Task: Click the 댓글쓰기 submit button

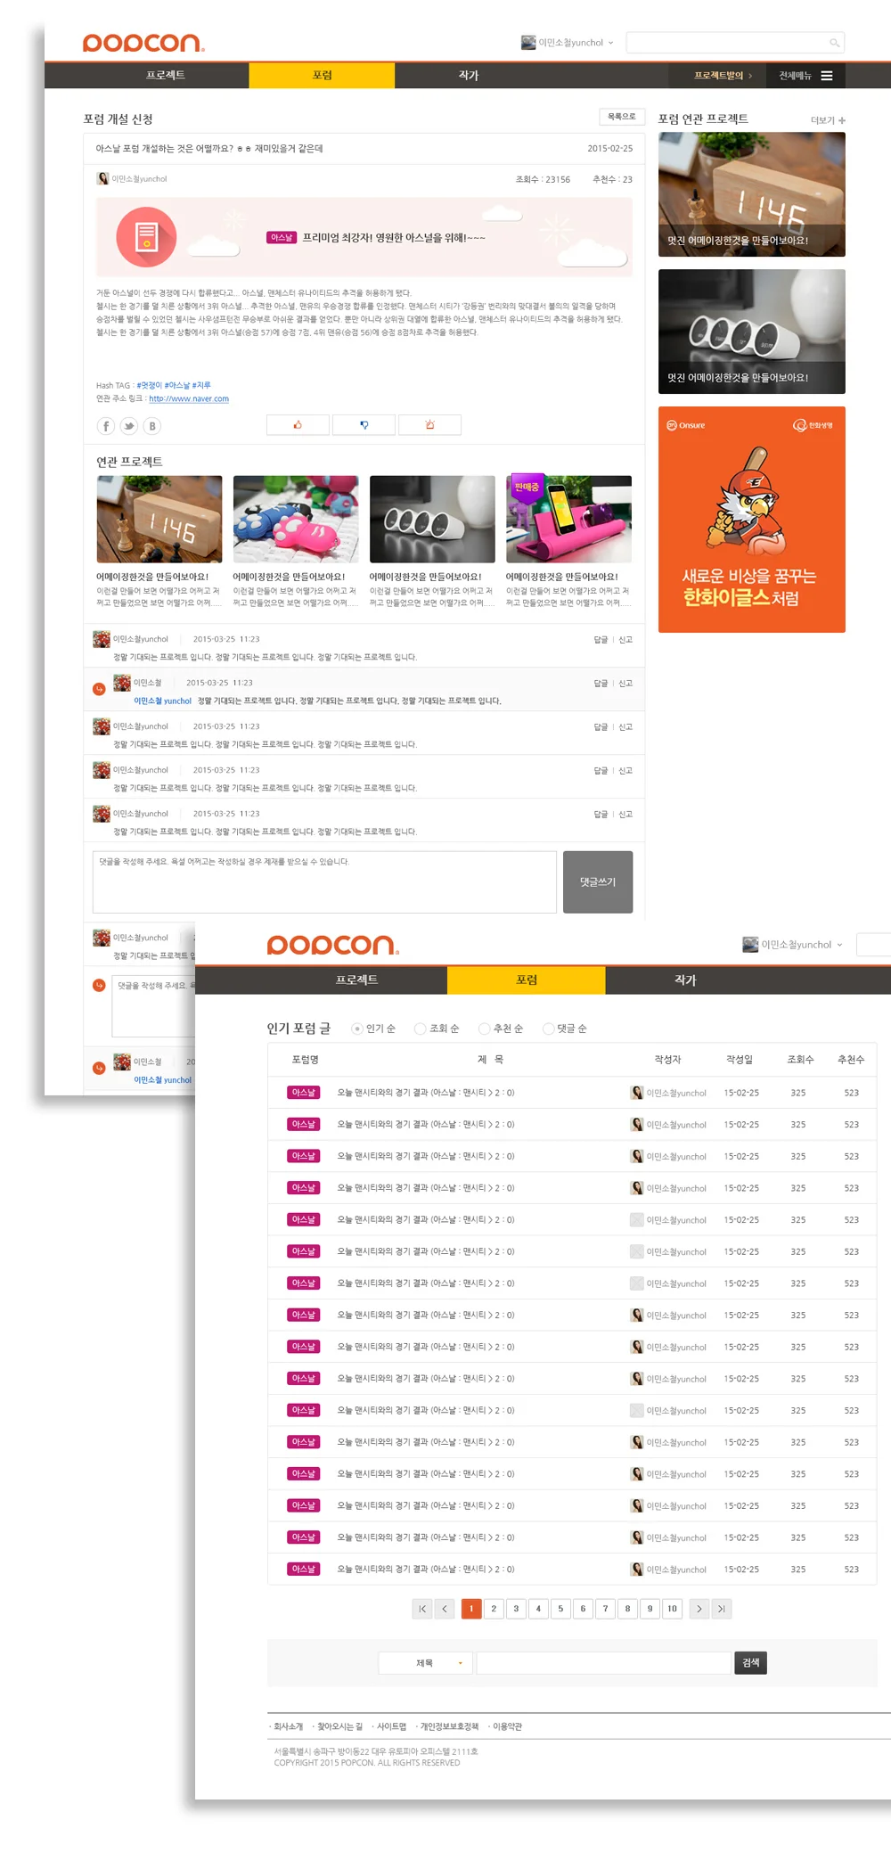Action: (x=598, y=882)
